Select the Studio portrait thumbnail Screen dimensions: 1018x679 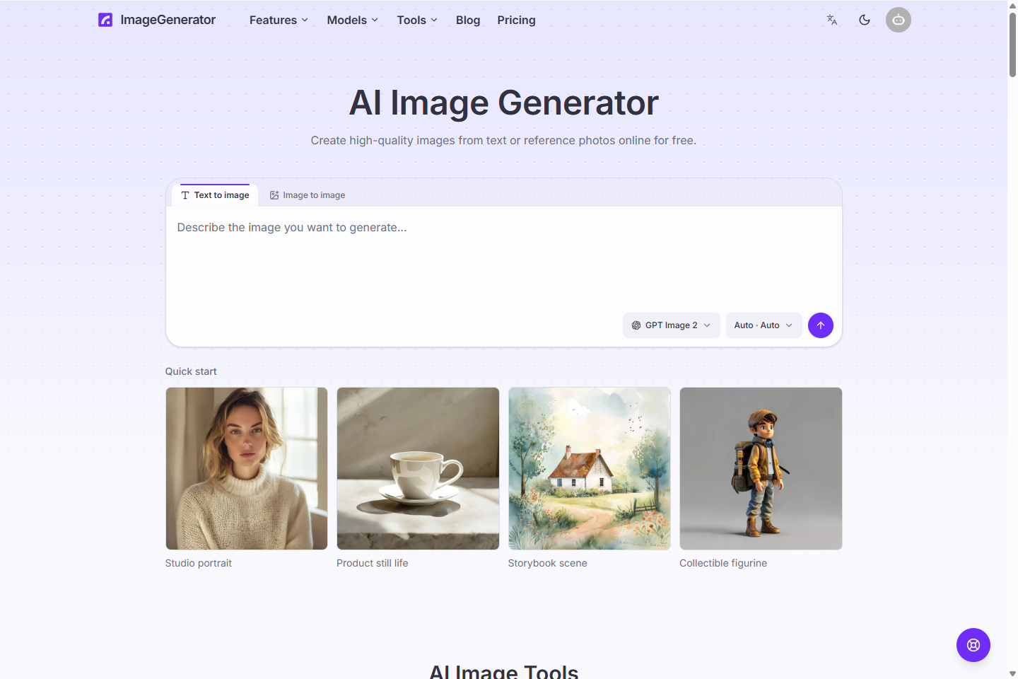point(247,468)
